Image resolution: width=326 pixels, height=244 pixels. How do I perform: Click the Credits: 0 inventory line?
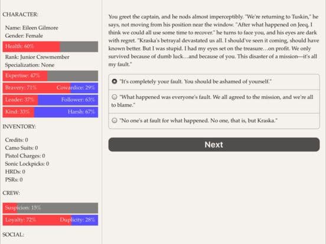click(x=17, y=140)
